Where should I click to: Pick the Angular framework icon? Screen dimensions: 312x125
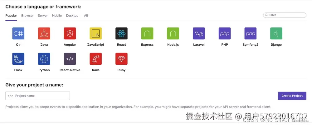click(70, 33)
